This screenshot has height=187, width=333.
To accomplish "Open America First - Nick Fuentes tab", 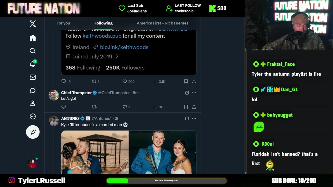I will [x=163, y=23].
